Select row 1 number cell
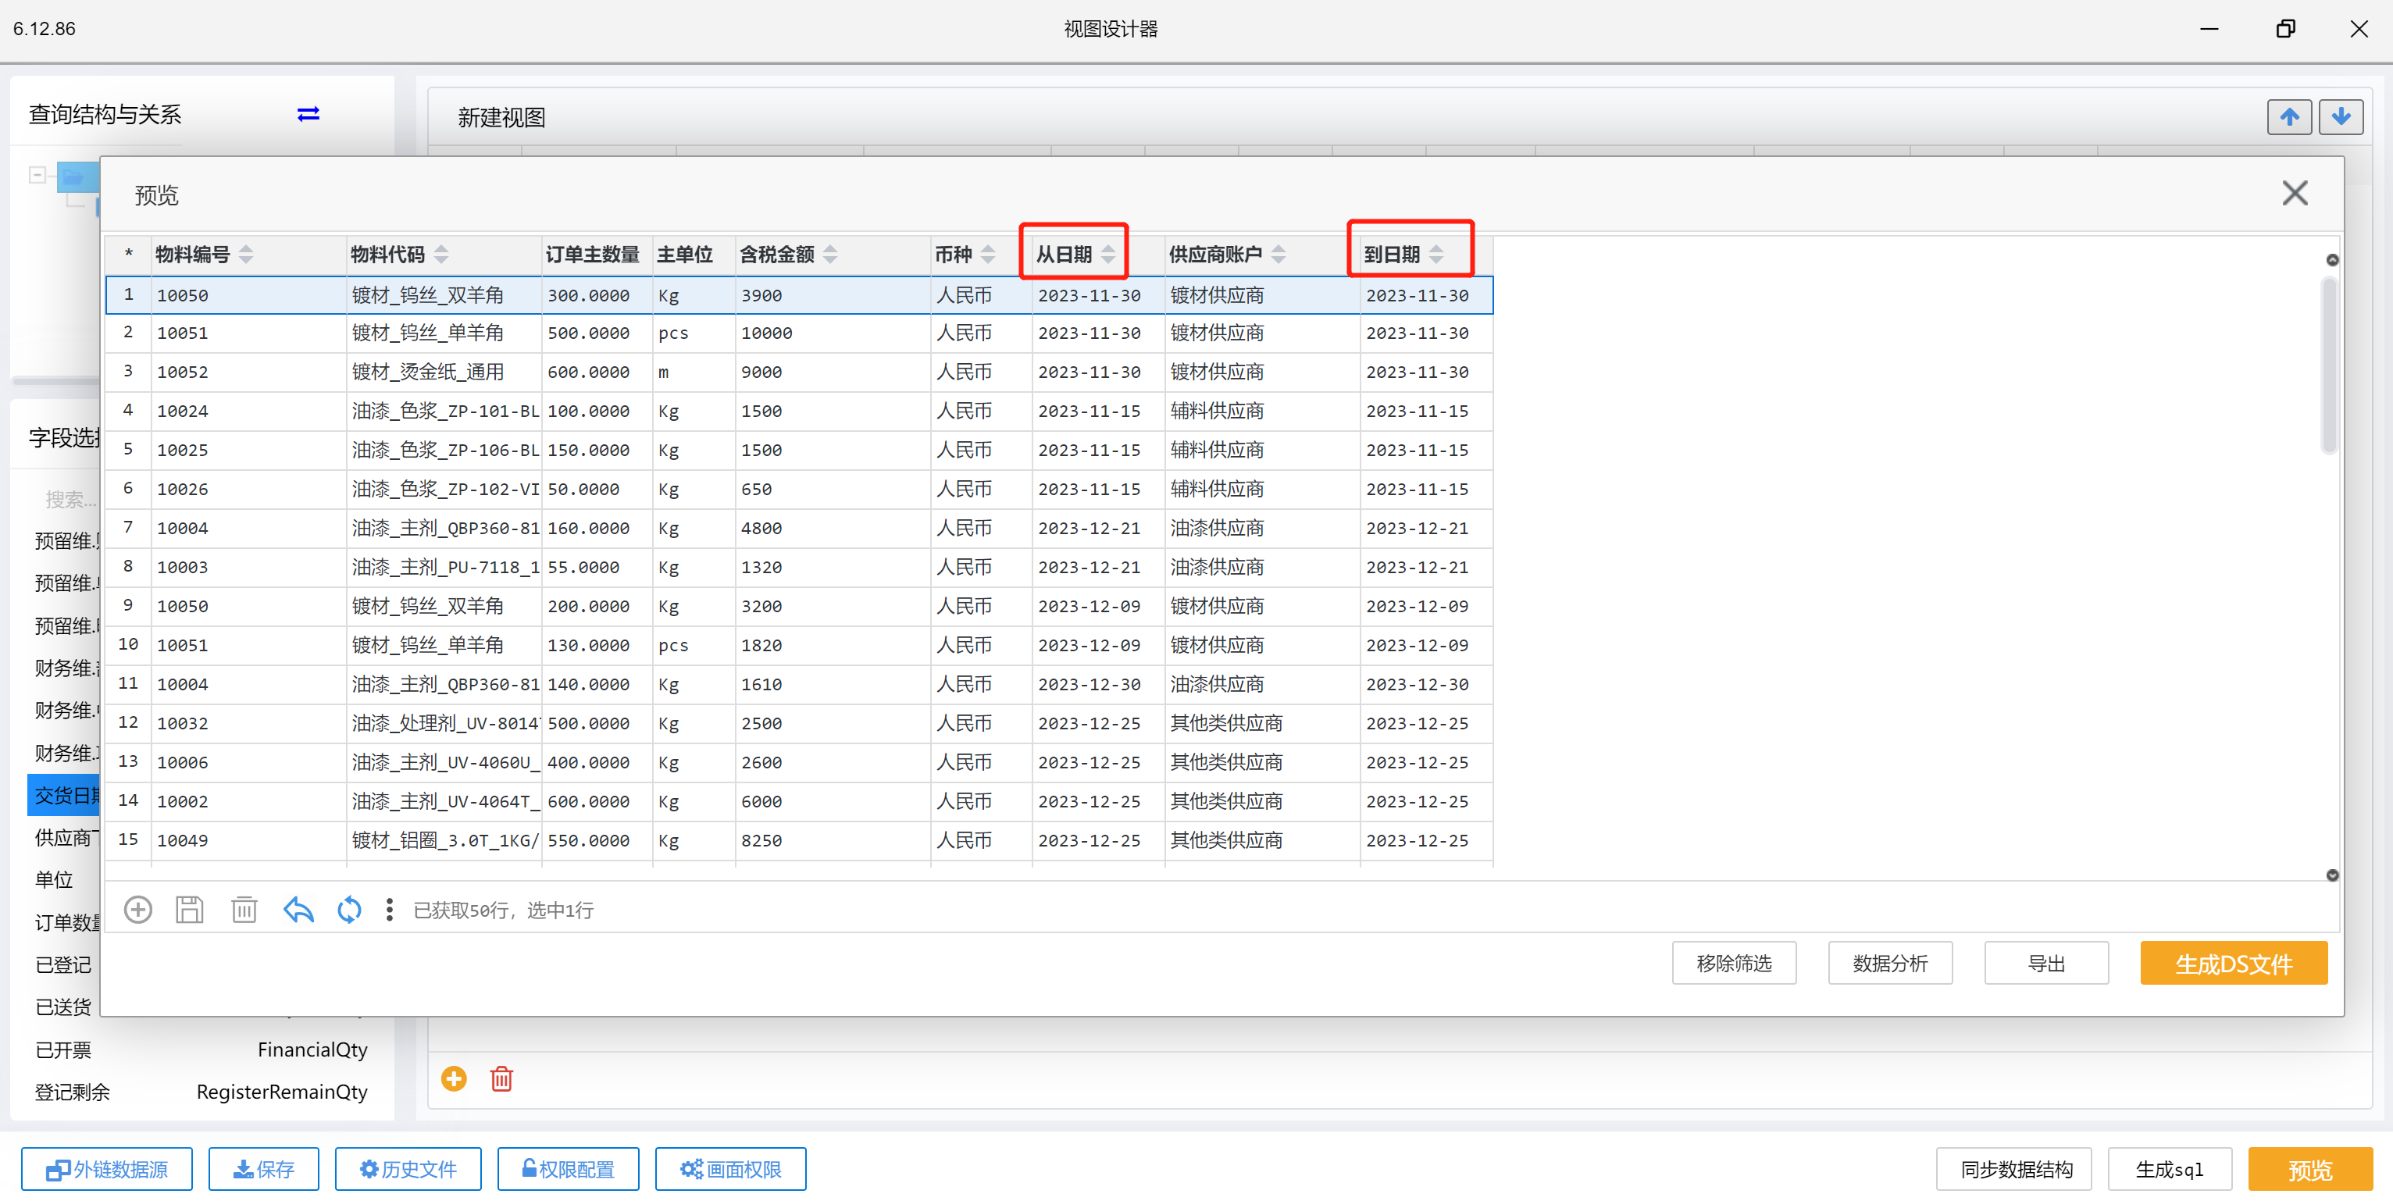The width and height of the screenshot is (2393, 1201). coord(128,294)
